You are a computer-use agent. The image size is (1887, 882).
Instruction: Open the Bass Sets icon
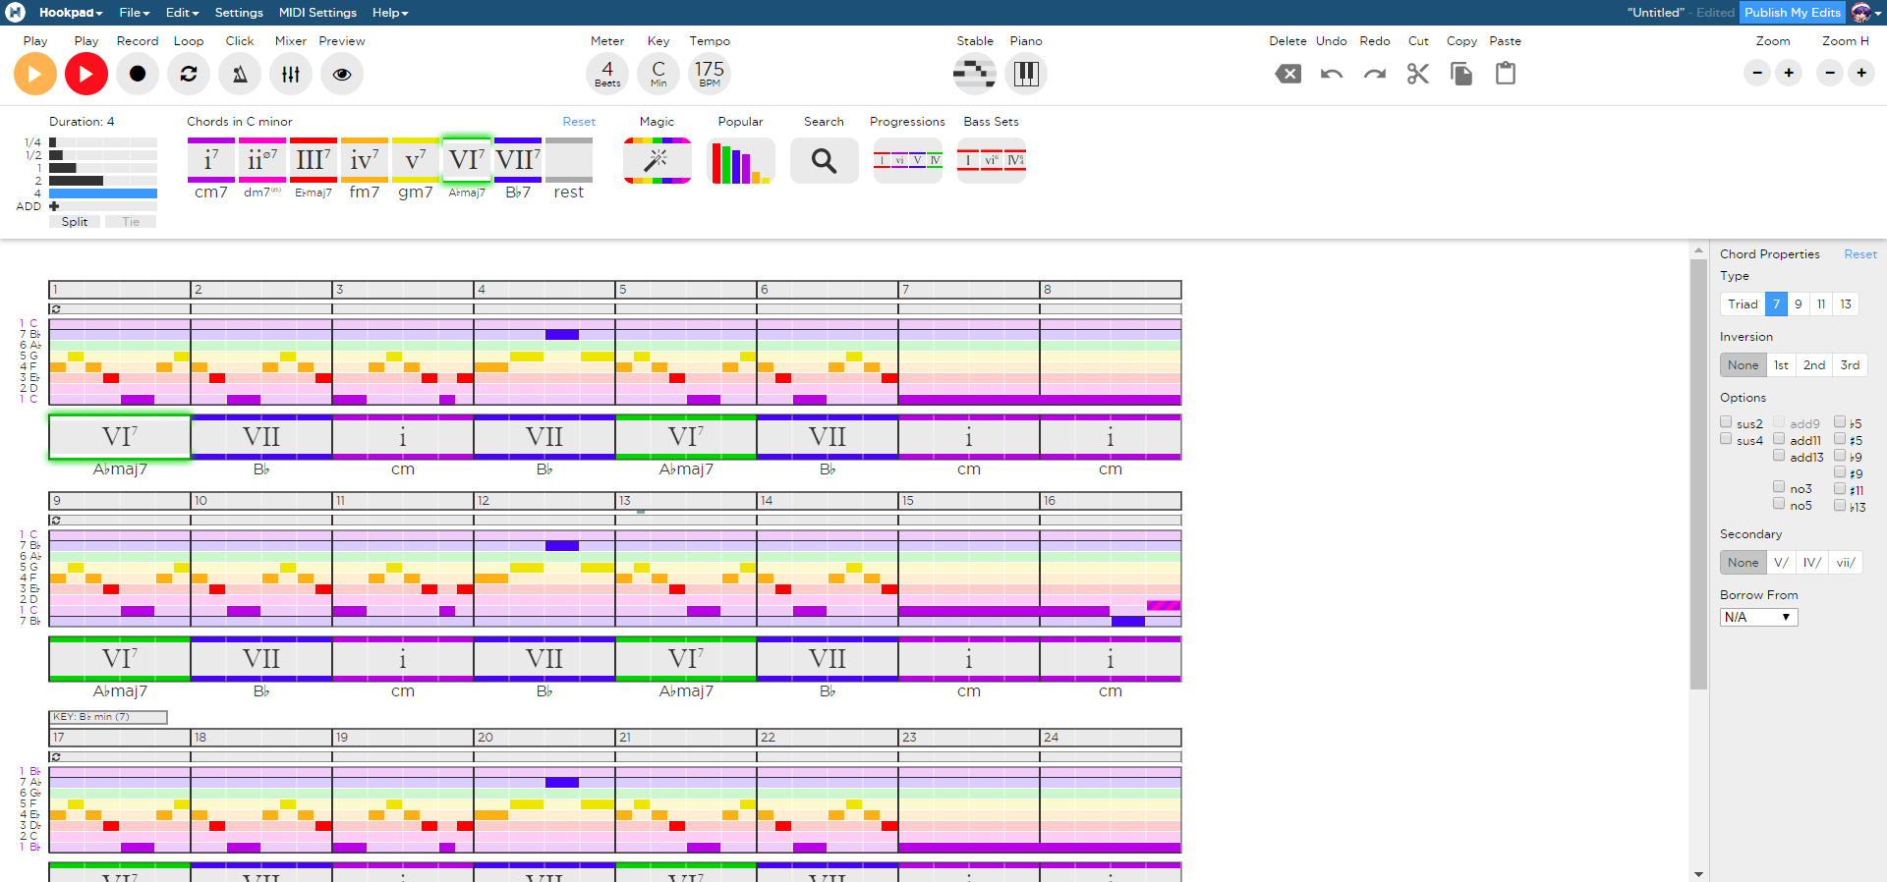[x=992, y=160]
